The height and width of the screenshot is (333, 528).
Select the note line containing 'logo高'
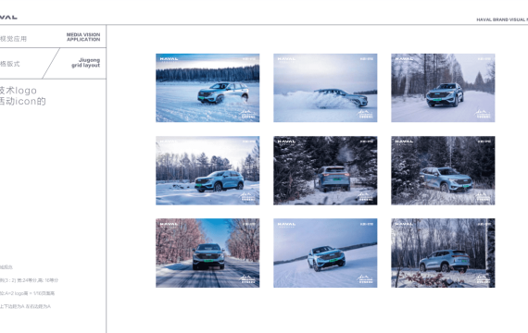[x=27, y=293]
